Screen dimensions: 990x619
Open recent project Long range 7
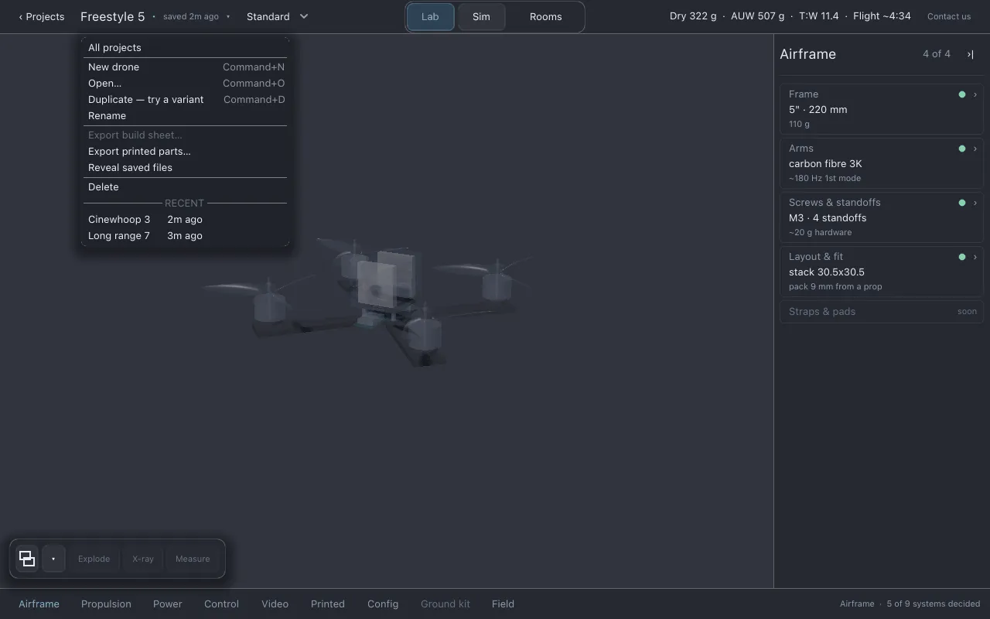pyautogui.click(x=186, y=236)
